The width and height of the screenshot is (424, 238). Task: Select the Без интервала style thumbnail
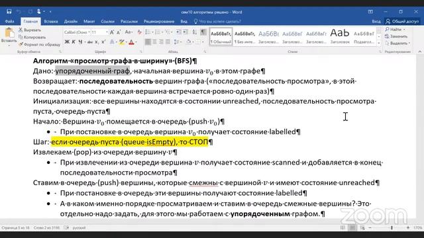click(x=244, y=36)
